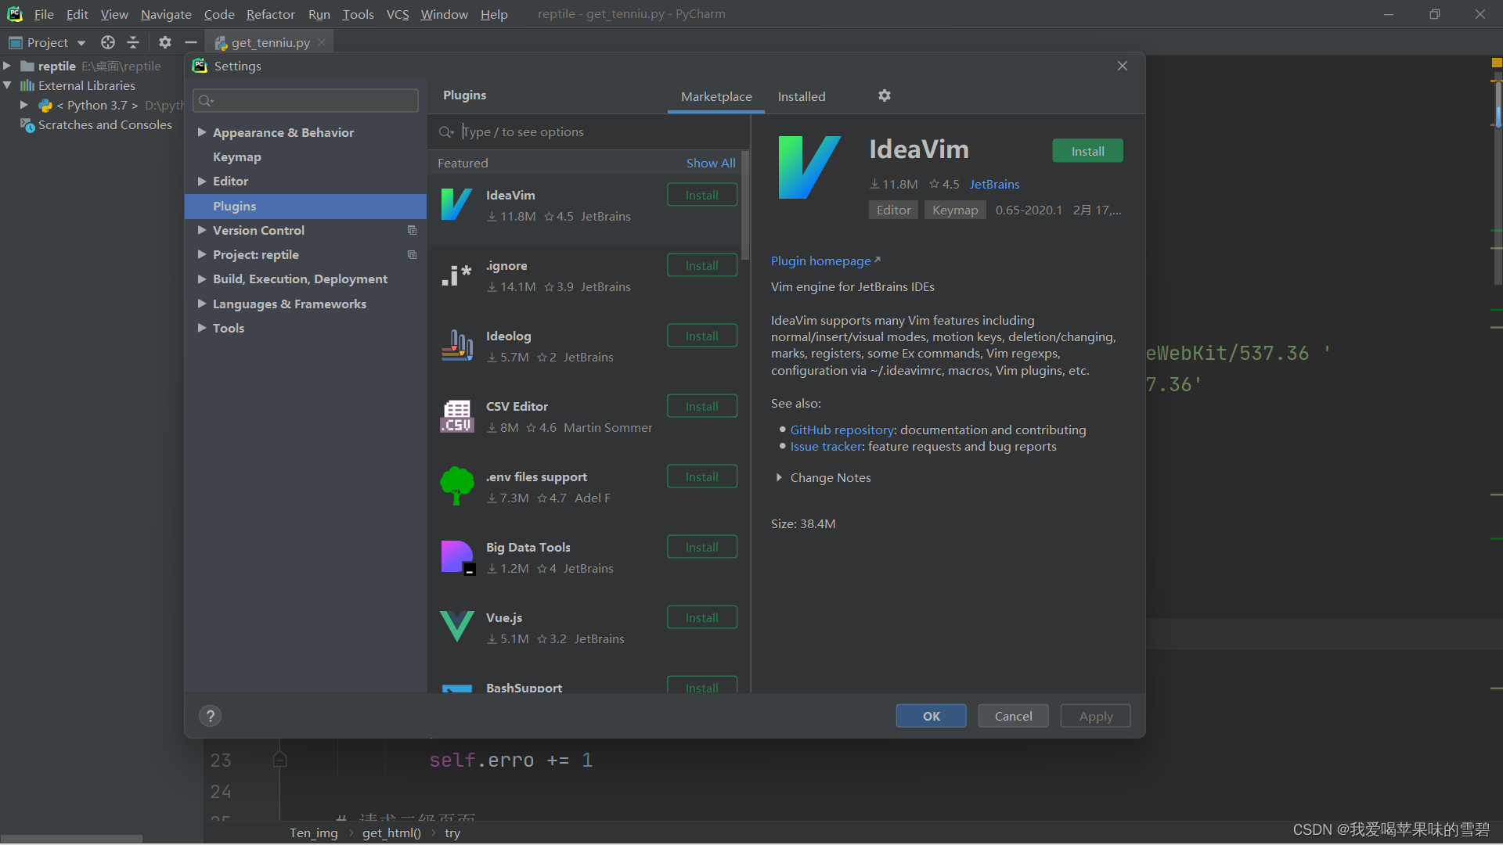Install the .ignore plugin
This screenshot has width=1503, height=845.
point(701,265)
